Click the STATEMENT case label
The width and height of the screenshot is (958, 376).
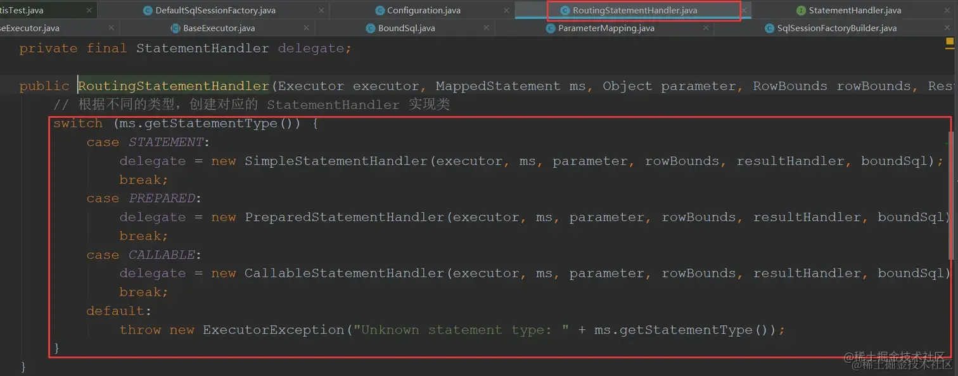tap(166, 142)
